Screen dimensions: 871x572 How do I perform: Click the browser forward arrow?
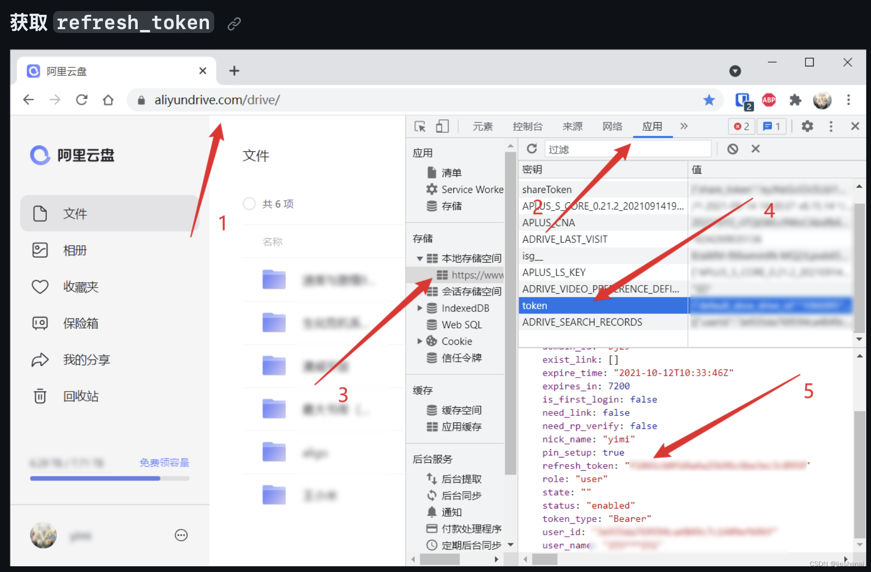click(55, 100)
